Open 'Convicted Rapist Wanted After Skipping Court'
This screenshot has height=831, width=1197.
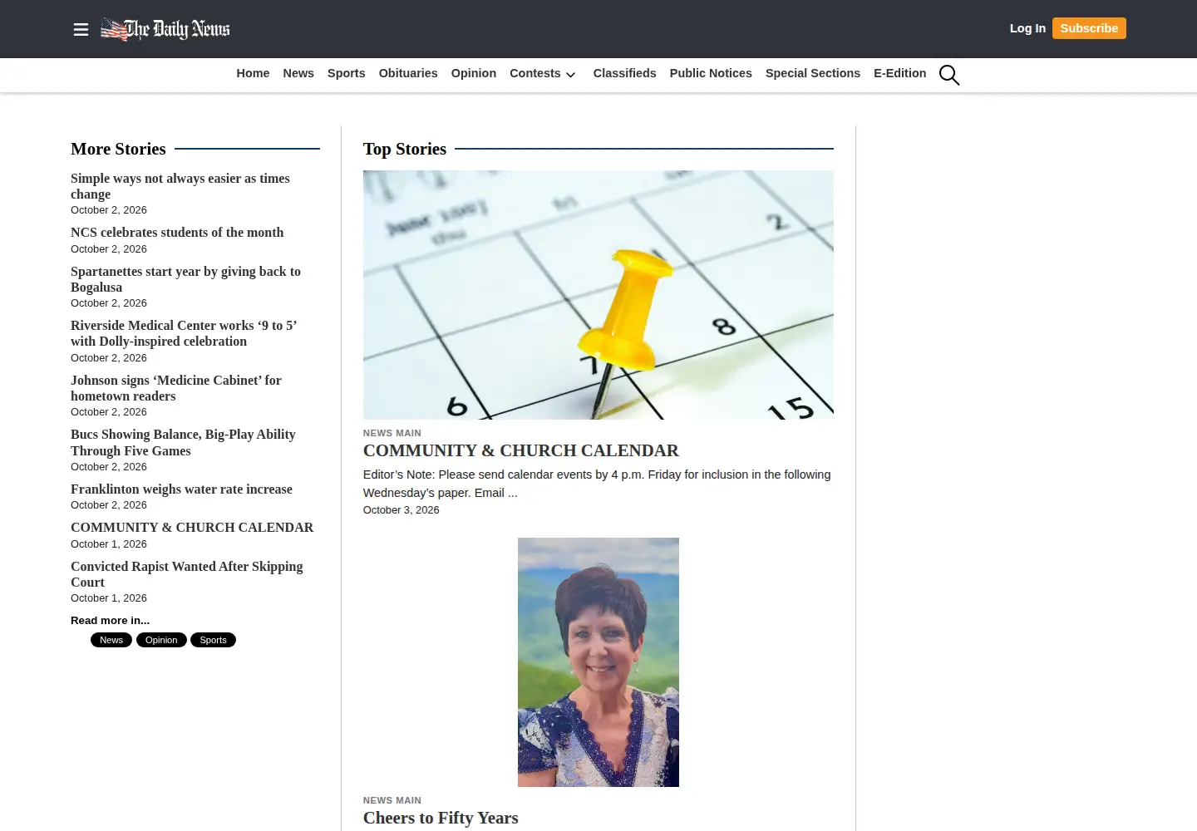click(x=187, y=574)
